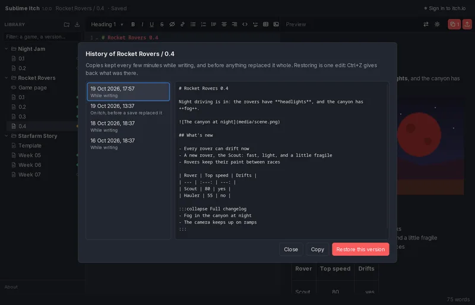Click inside the history version text preview
Screen dimensions: 475x305
[x=281, y=161]
